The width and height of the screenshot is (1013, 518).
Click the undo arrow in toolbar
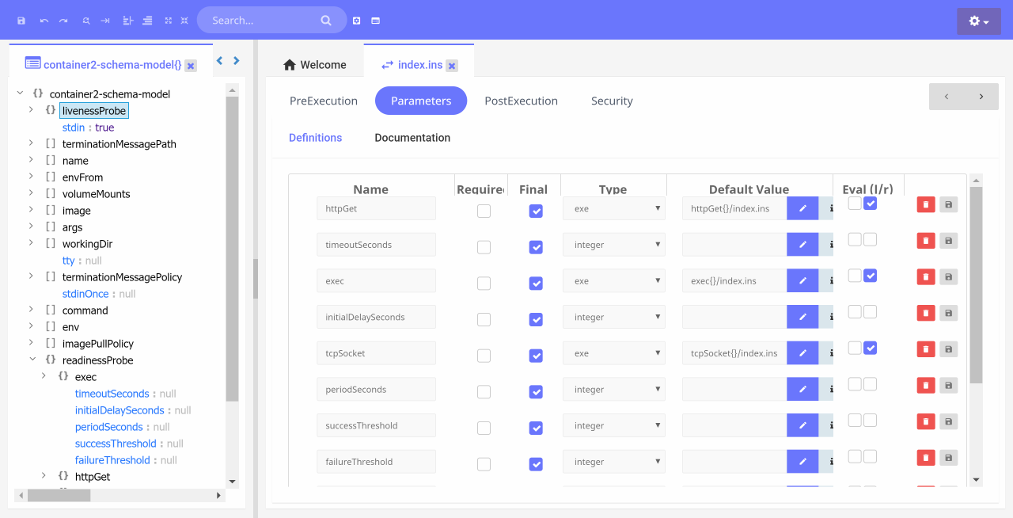pos(44,21)
